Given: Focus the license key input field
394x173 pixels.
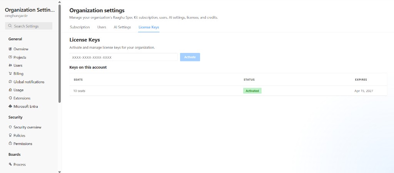Looking at the screenshot, I should click(124, 57).
